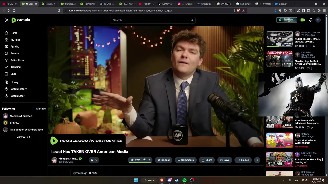The width and height of the screenshot is (328, 184).
Task: Click Brave forward navigation arrow
Action: pyautogui.click(x=9, y=10)
